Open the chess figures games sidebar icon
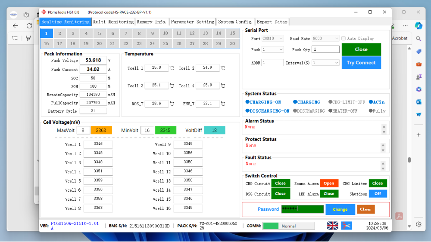Image resolution: width=431 pixels, height=242 pixels. point(419,77)
